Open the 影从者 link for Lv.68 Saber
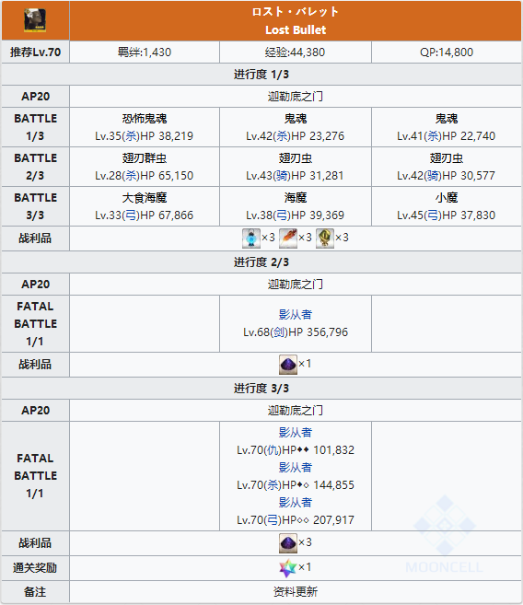The width and height of the screenshot is (523, 605). tap(296, 314)
